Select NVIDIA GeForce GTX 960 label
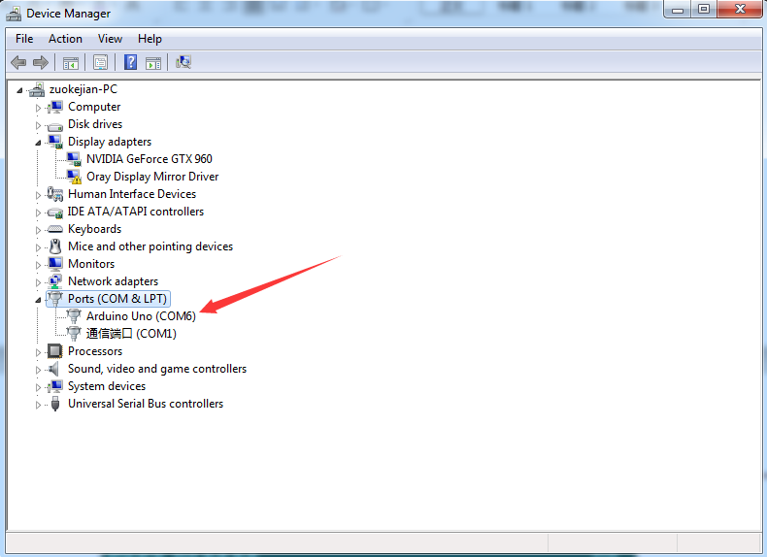The width and height of the screenshot is (767, 557). click(x=150, y=159)
